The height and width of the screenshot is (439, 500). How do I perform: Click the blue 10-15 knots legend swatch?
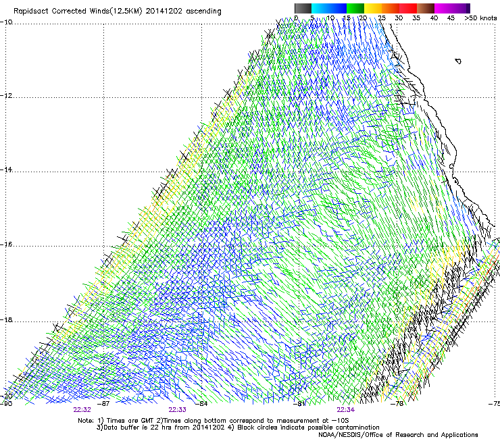click(338, 8)
